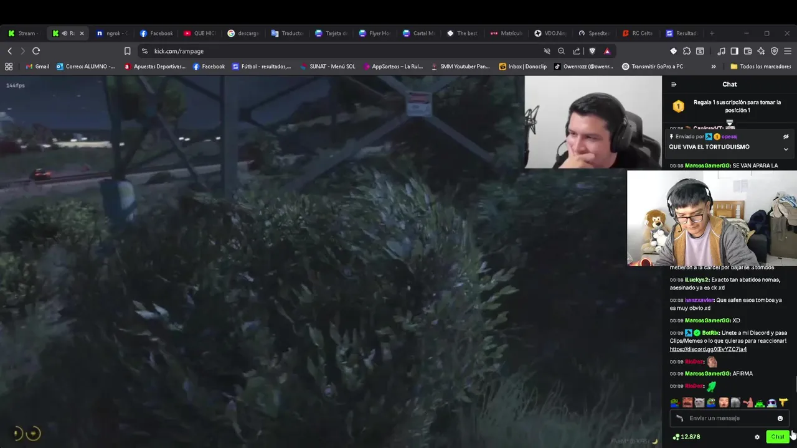Open the gold rank 1 gifting badge
This screenshot has height=448, width=797.
[678, 106]
